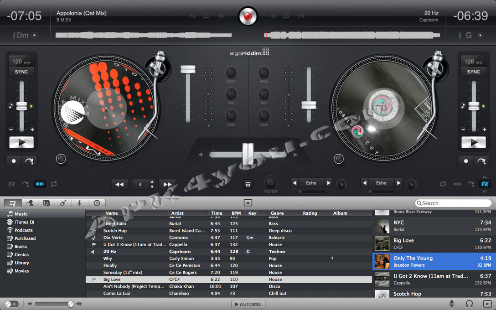Viewport: 496px width, 310px height.
Task: Click the right deck waveform icon in the top bar
Action: pos(273,16)
